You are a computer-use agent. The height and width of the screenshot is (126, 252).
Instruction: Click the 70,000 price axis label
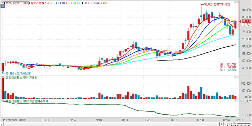[x=246, y=39]
